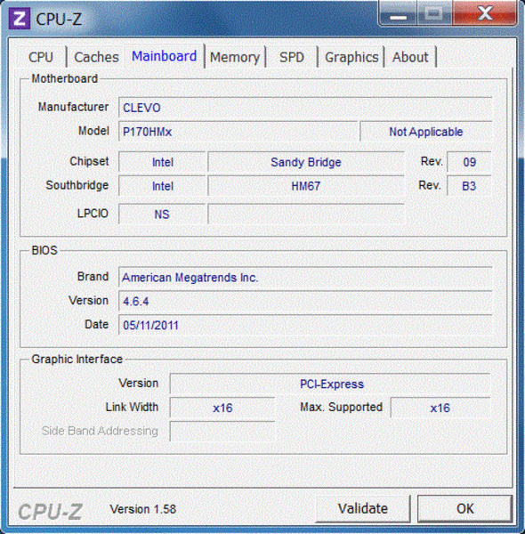This screenshot has height=534, width=525.
Task: Open the About tab
Action: pyautogui.click(x=410, y=57)
